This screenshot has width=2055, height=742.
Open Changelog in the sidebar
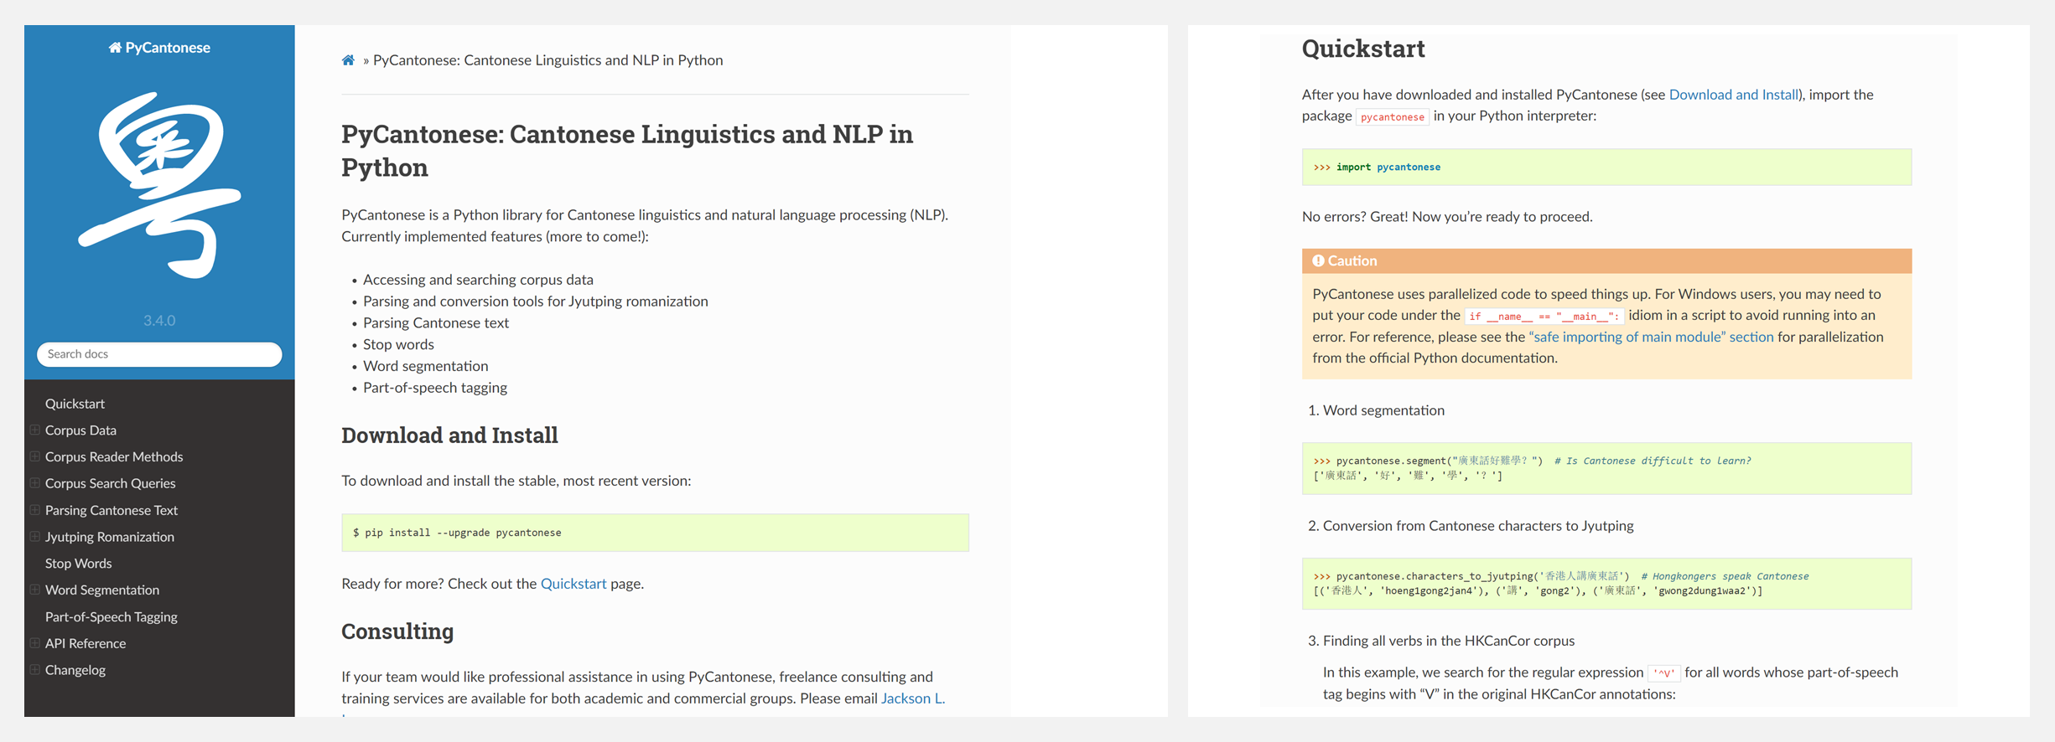tap(75, 671)
